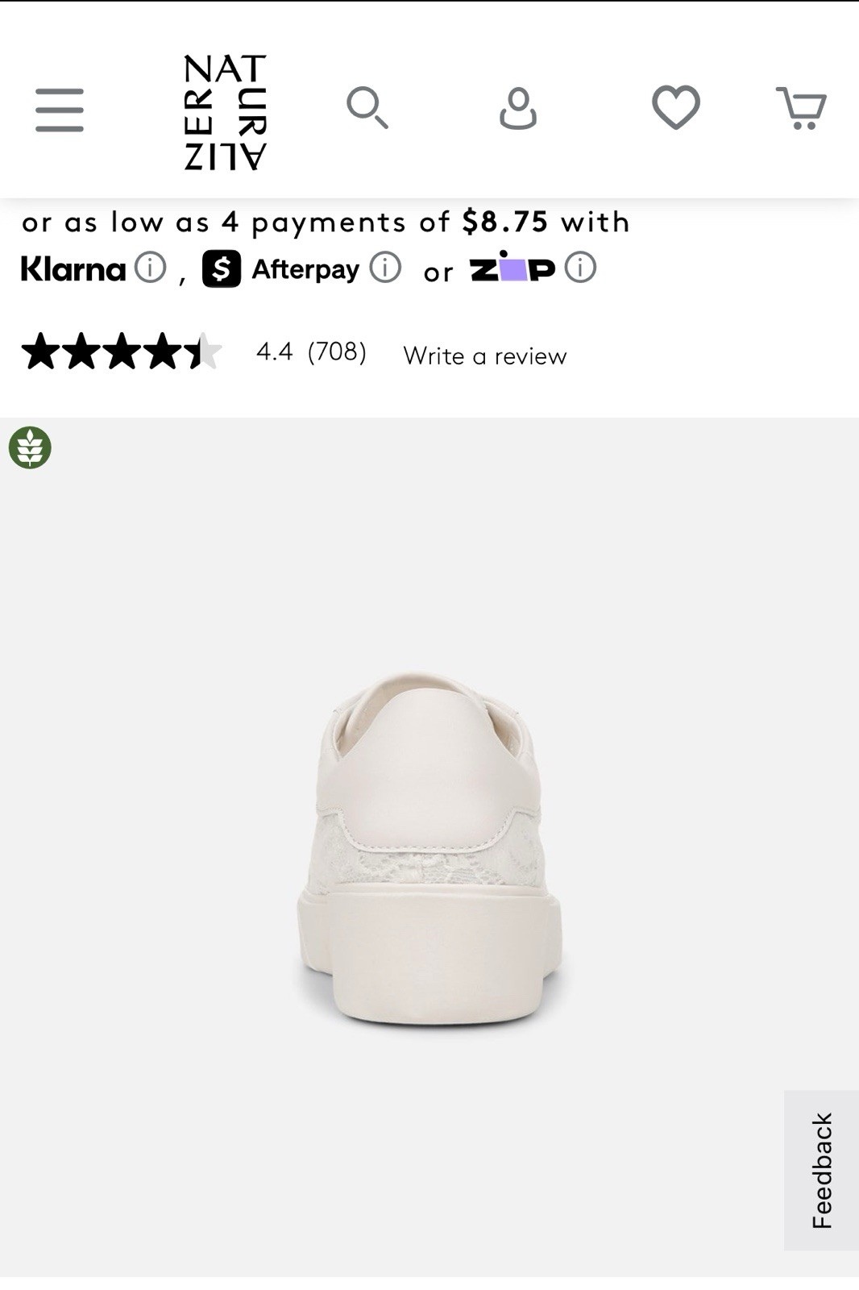This screenshot has width=859, height=1290.
Task: Open the Feedback side tab
Action: click(x=821, y=1170)
